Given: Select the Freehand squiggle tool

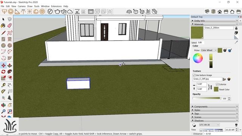Looking at the screenshot, I should tap(10, 33).
